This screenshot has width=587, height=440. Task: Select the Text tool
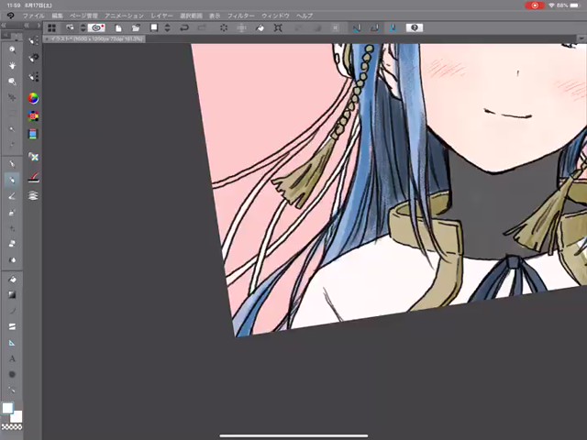coord(12,358)
